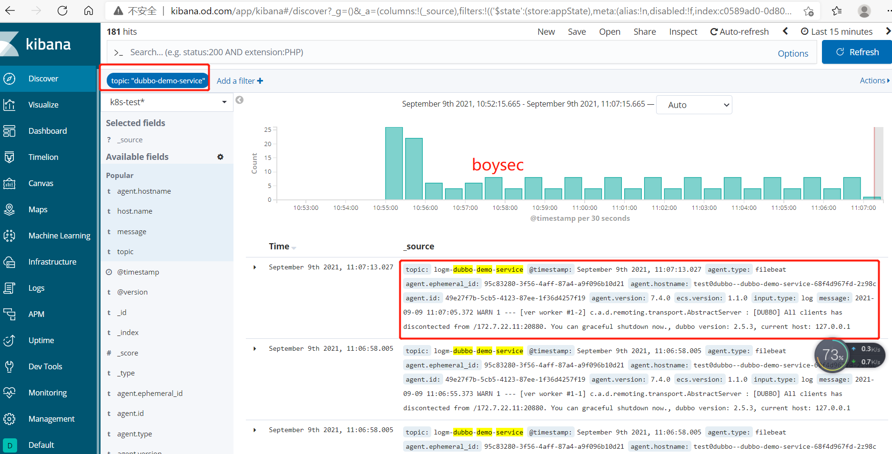Screen dimensions: 892x454
Task: Click browser home icon
Action: [89, 10]
